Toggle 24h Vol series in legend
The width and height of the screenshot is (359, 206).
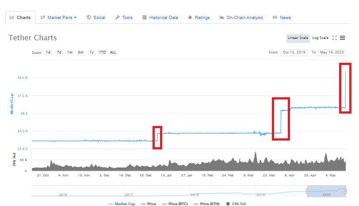click(x=236, y=204)
